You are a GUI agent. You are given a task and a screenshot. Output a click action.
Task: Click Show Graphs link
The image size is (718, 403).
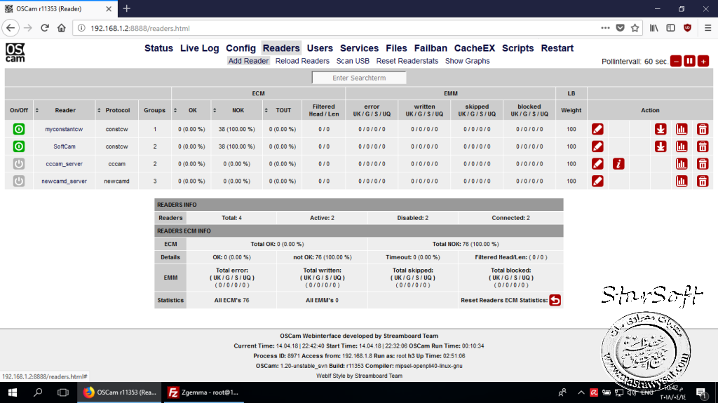pyautogui.click(x=467, y=61)
